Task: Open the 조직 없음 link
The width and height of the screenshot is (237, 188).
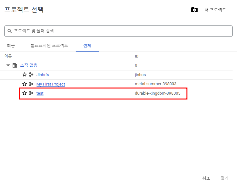Action: point(29,65)
